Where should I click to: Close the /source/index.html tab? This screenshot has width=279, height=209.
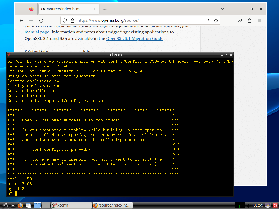coord(95,9)
